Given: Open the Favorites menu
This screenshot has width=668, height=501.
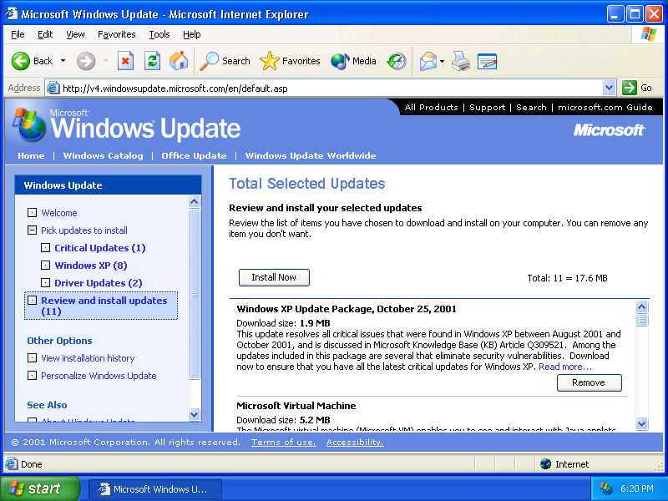Looking at the screenshot, I should (116, 34).
